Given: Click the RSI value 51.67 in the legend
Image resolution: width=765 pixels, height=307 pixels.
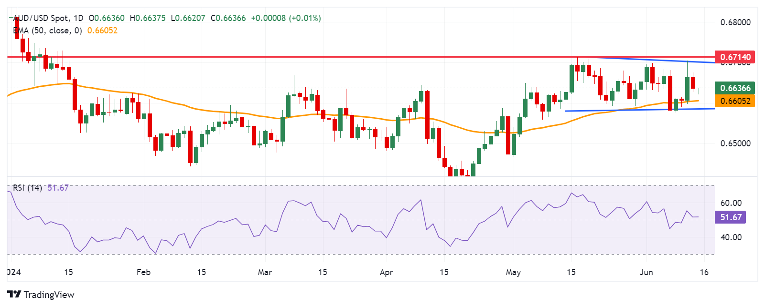Looking at the screenshot, I should pos(58,188).
